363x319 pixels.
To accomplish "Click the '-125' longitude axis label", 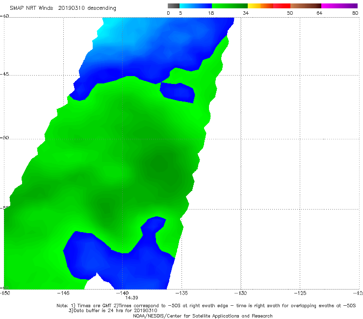I will [300, 293].
